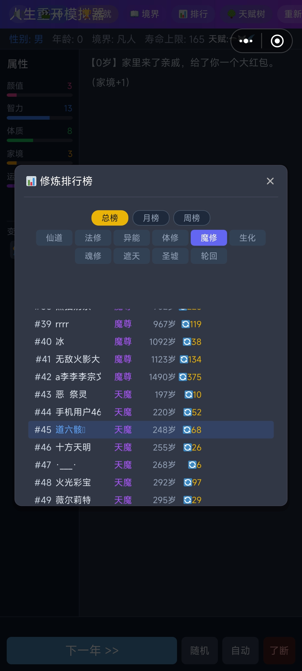Click the 了断 button

point(279,651)
